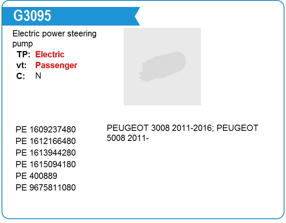Click the word 'pump' in the description
This screenshot has height=223, width=286.
coord(22,44)
